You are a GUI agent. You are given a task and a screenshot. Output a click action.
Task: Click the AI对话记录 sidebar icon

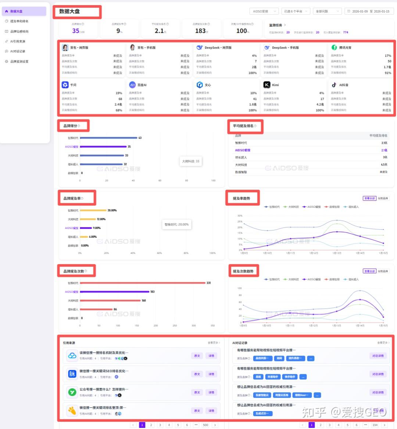coord(6,51)
